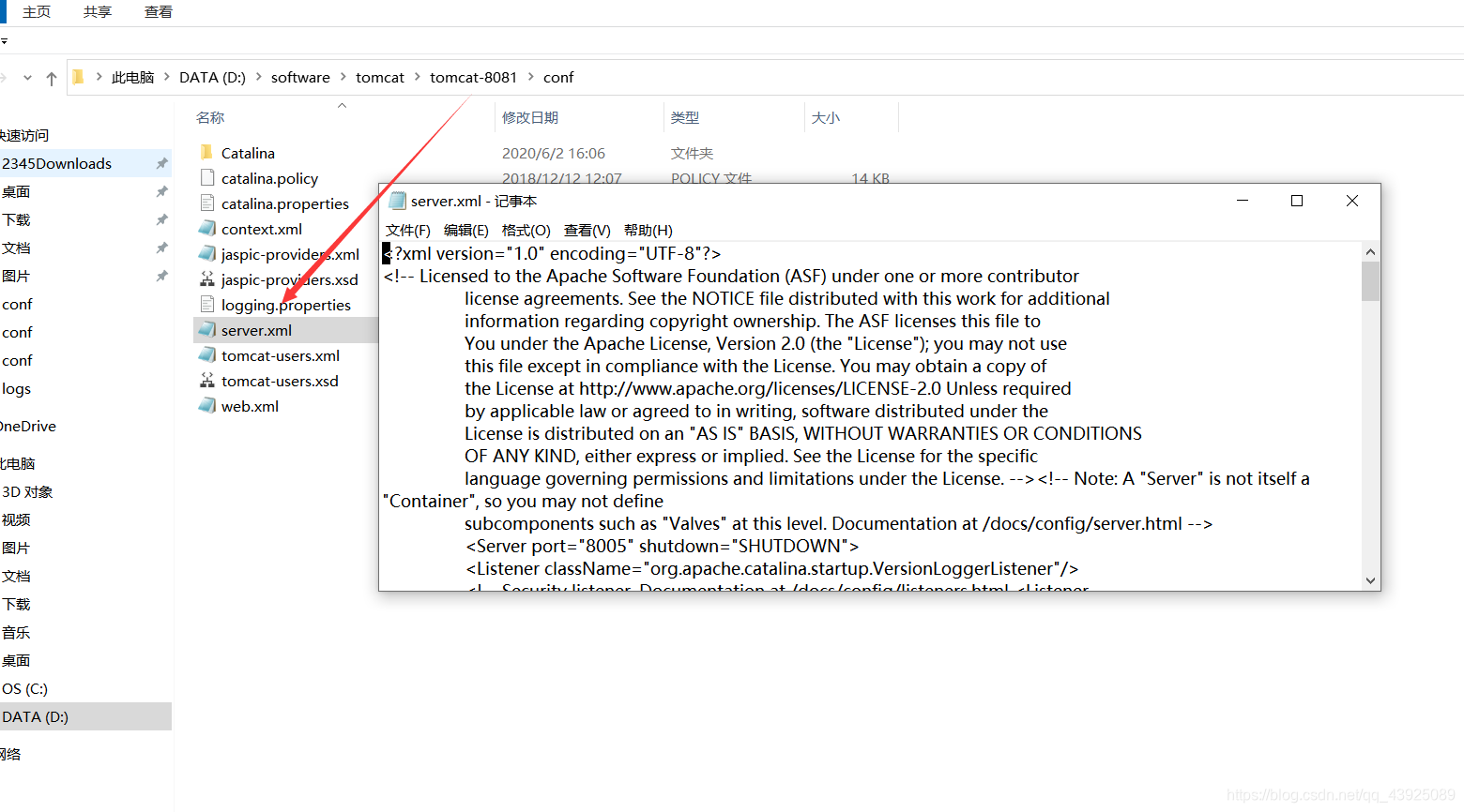This screenshot has width=1464, height=812.
Task: Open Notepad 查看(V) menu
Action: click(587, 231)
